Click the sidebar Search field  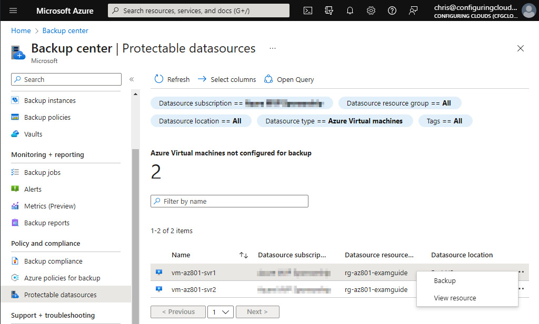[x=66, y=79]
